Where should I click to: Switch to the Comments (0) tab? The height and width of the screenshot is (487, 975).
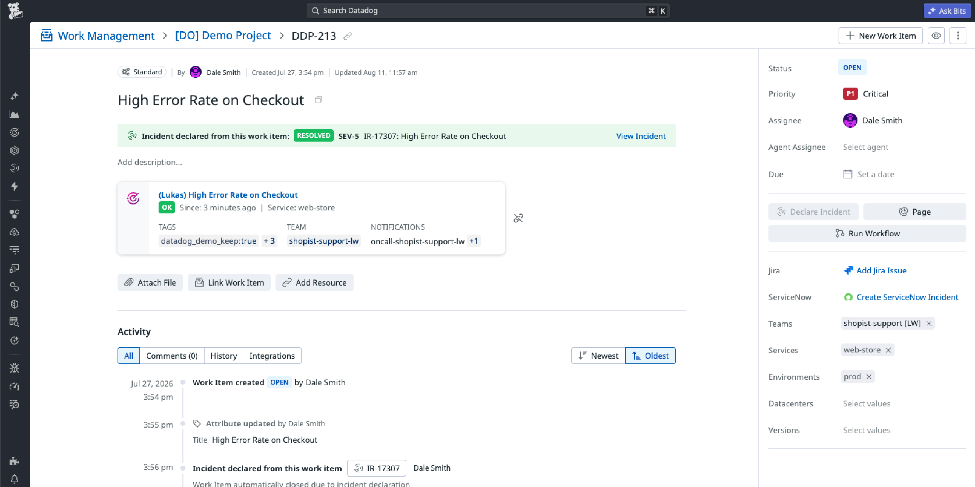(x=172, y=356)
